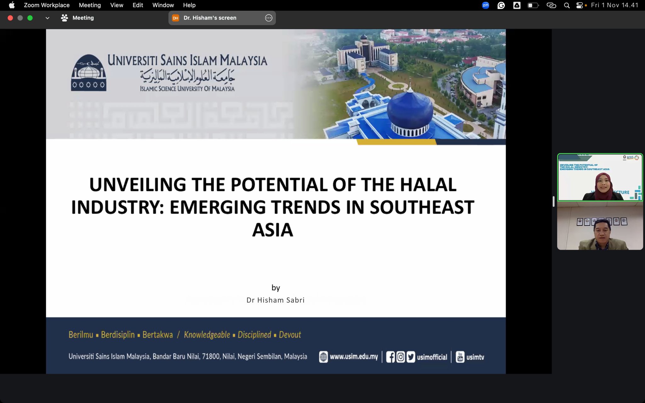Click the Creative Cloud menu bar icon
Viewport: 645px width, 403px height.
551,5
